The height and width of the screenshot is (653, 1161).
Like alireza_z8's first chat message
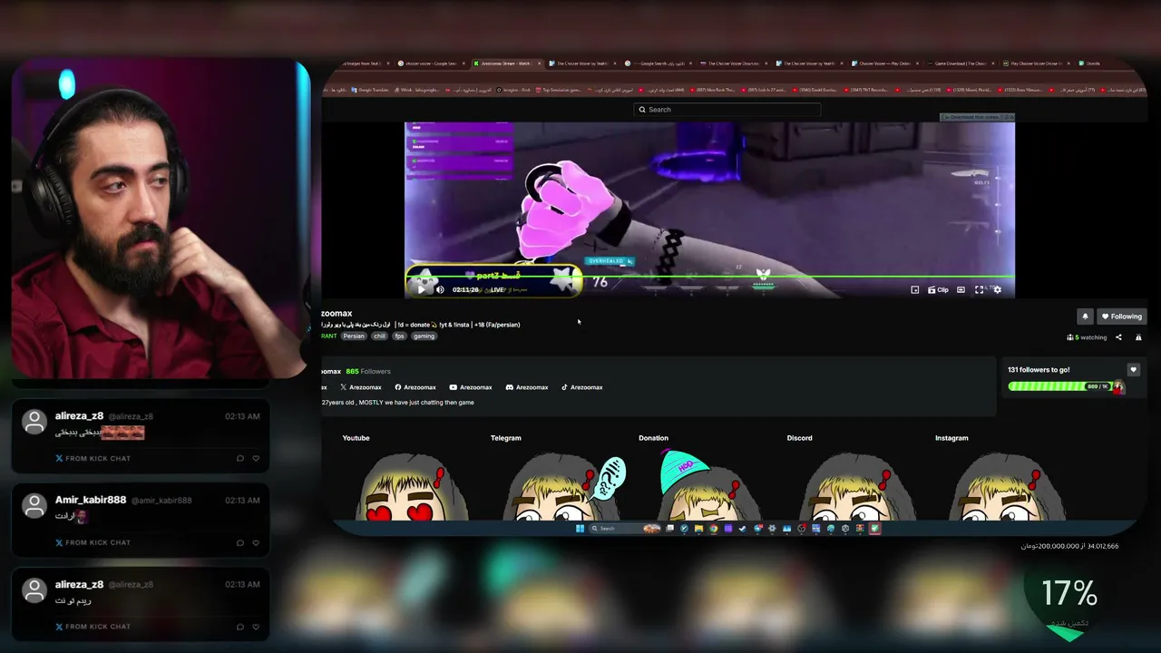(256, 458)
